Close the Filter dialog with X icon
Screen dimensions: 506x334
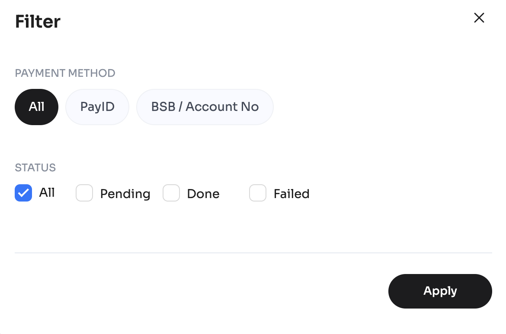pyautogui.click(x=479, y=18)
